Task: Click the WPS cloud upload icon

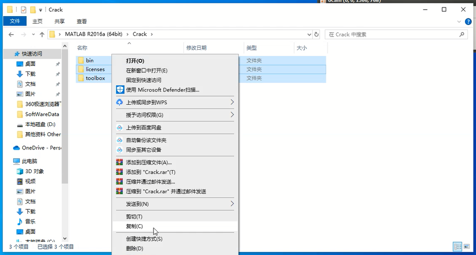Action: coord(119,102)
